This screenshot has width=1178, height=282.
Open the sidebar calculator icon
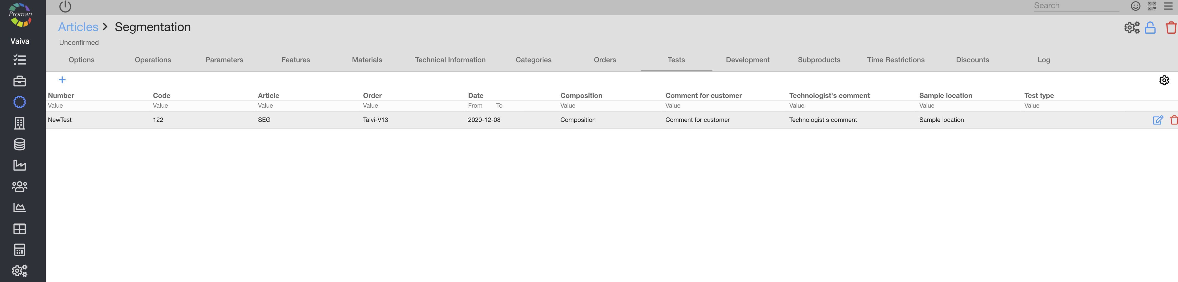20,250
